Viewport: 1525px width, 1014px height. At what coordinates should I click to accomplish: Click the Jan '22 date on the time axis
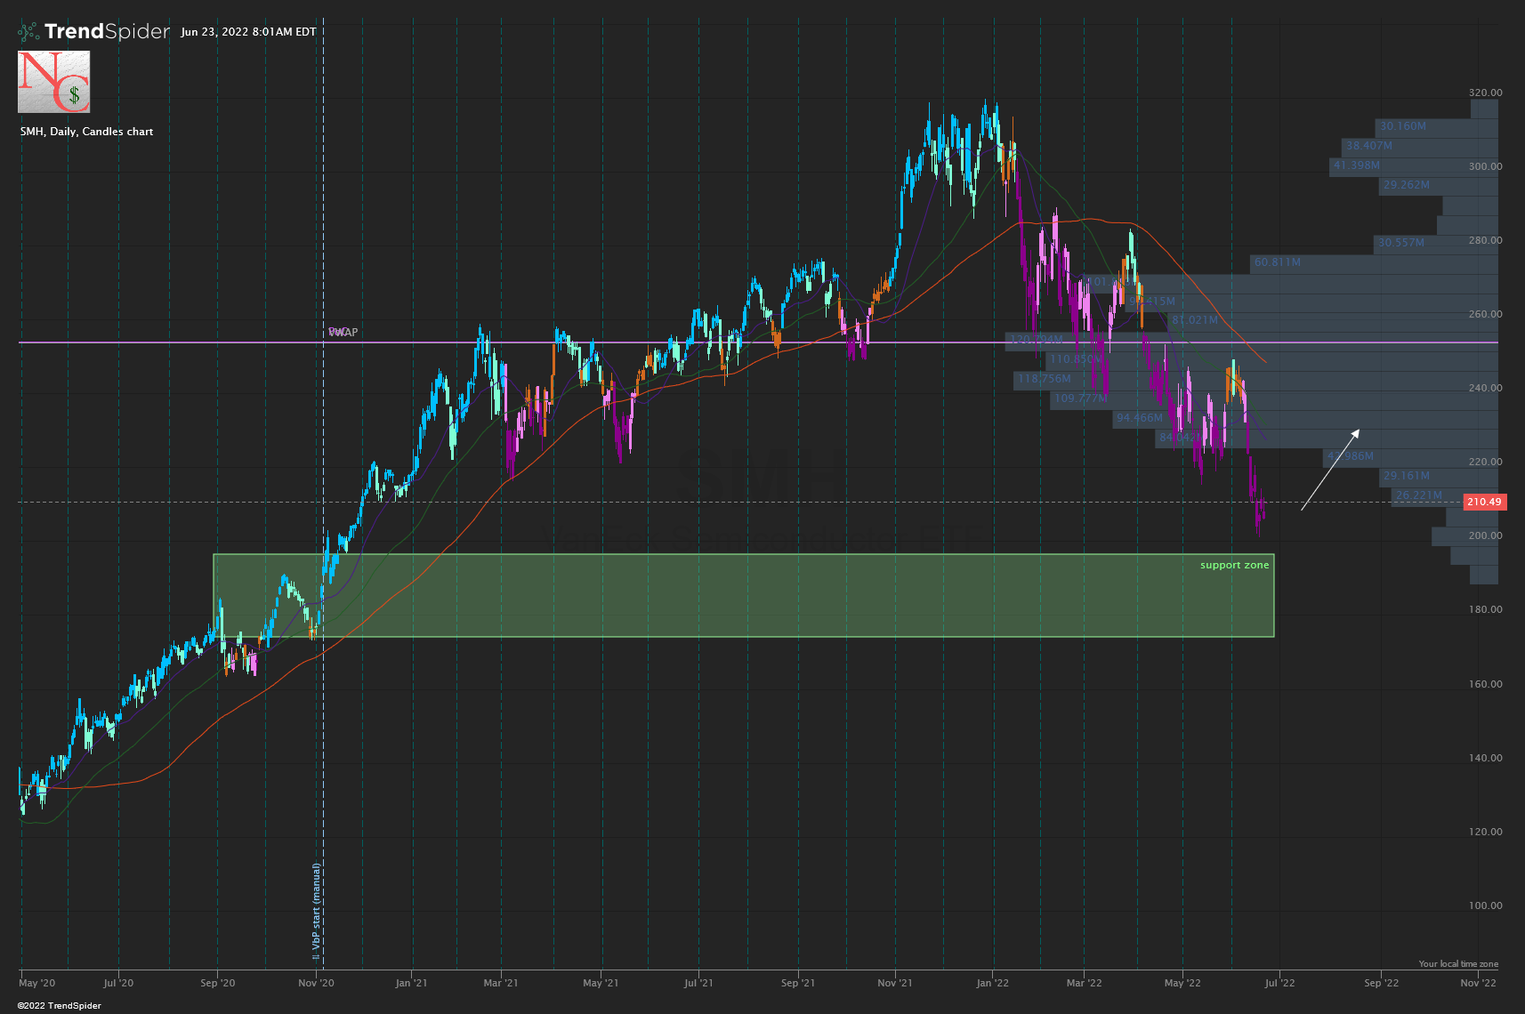pos(992,983)
